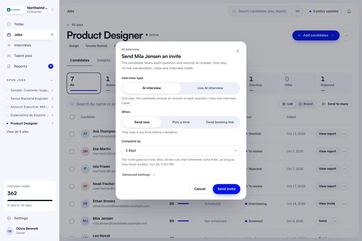The height and width of the screenshot is (241, 362).
Task: Open row actions for Ava Thompson
Action: 345,134
